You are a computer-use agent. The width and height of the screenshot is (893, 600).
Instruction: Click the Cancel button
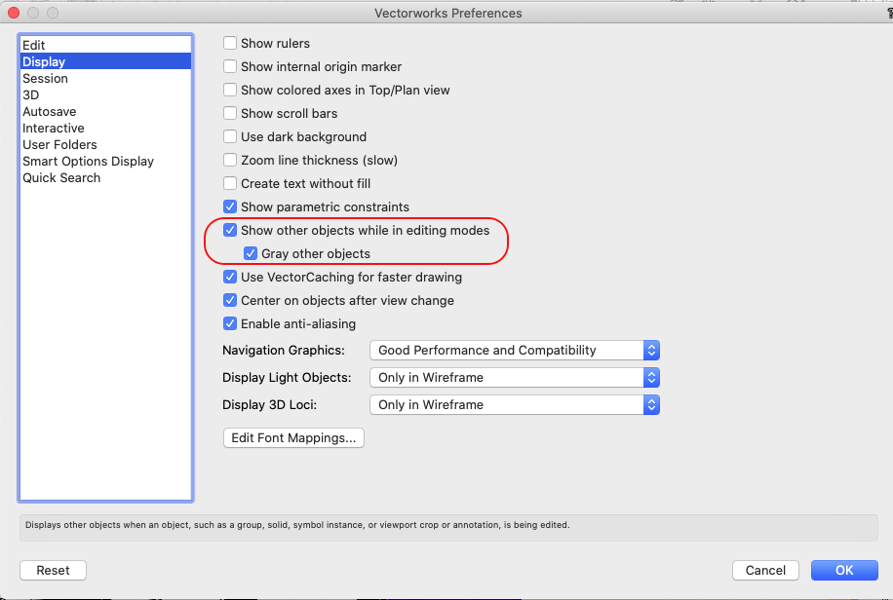click(x=765, y=570)
